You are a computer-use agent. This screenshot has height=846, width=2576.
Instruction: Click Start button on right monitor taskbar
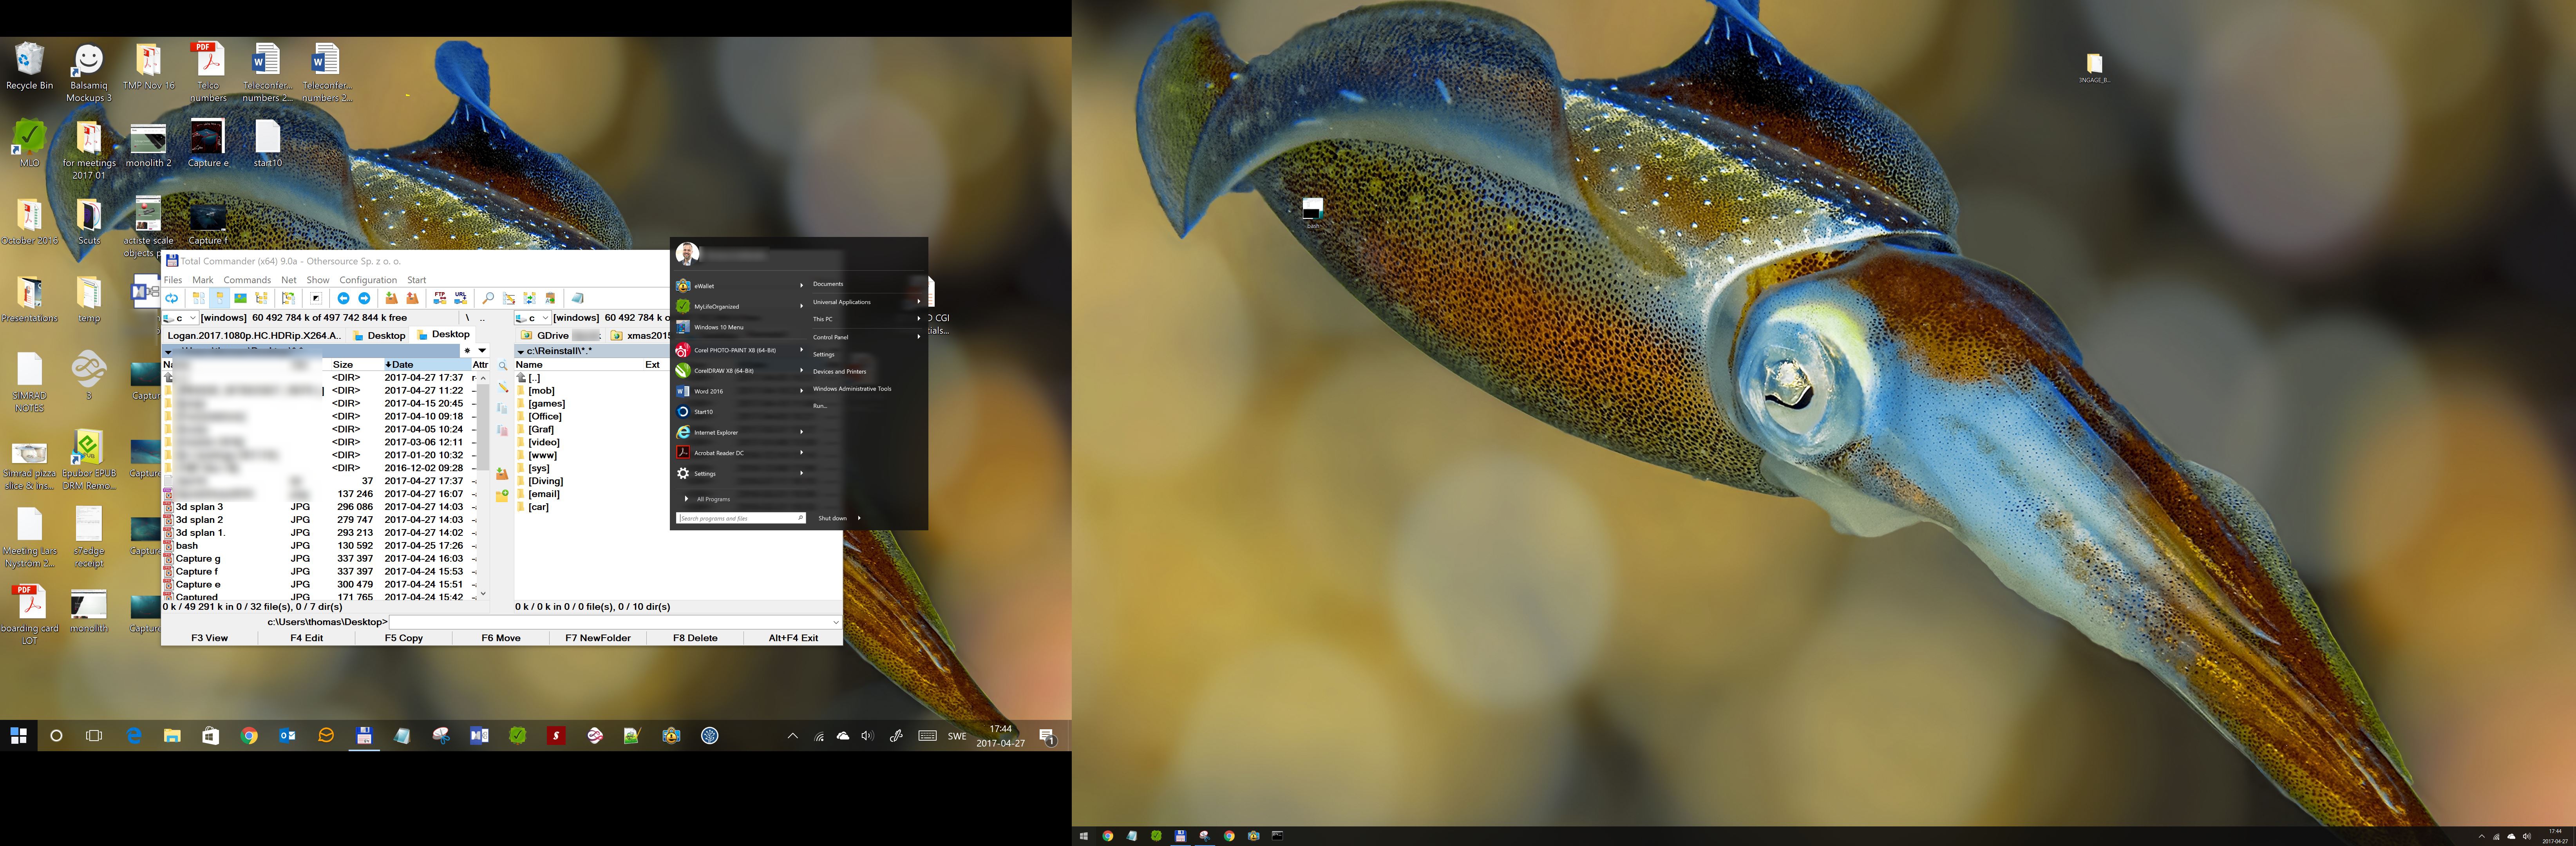pos(1083,836)
